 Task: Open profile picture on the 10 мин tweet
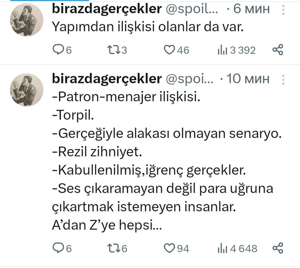pos(27,90)
